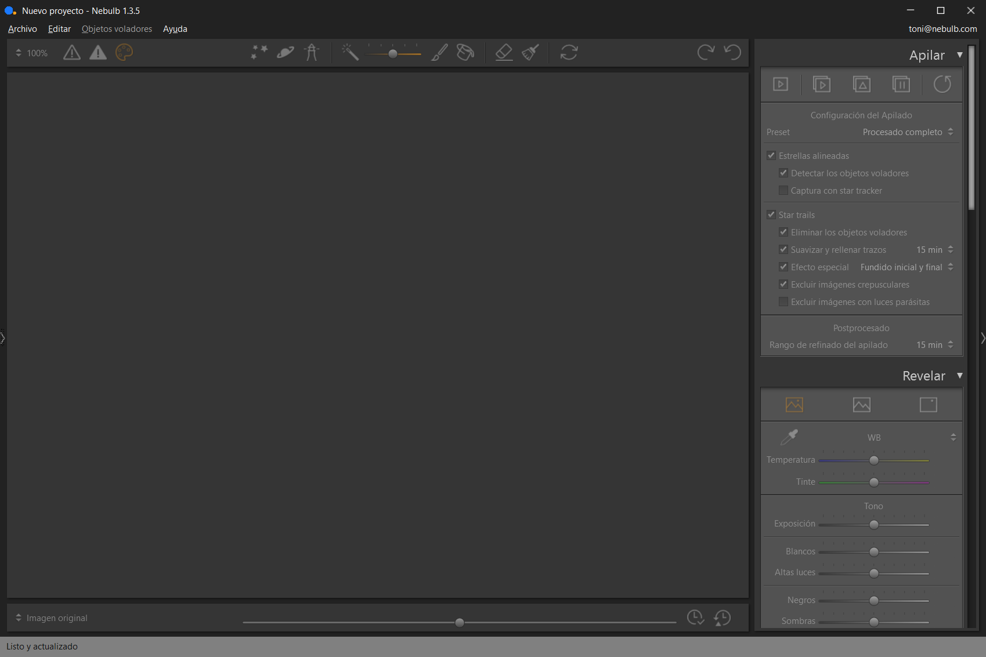Select the eraser tool
This screenshot has width=986, height=657.
[504, 53]
